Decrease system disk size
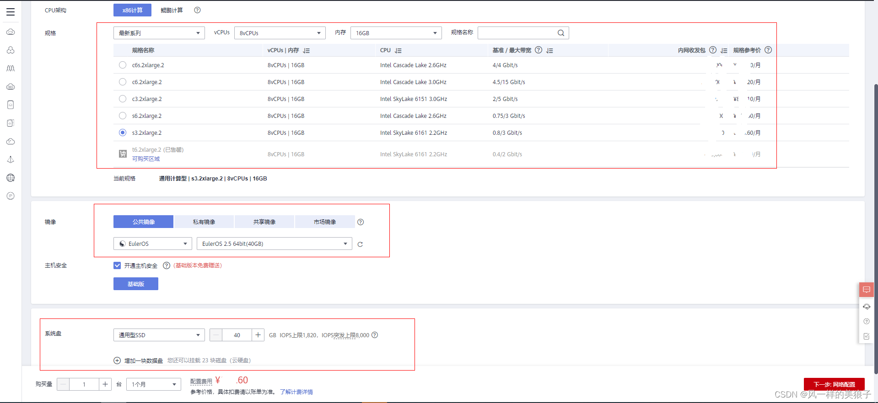 point(216,335)
